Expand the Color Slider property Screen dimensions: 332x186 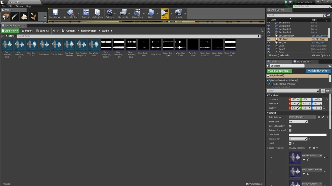(x=267, y=135)
